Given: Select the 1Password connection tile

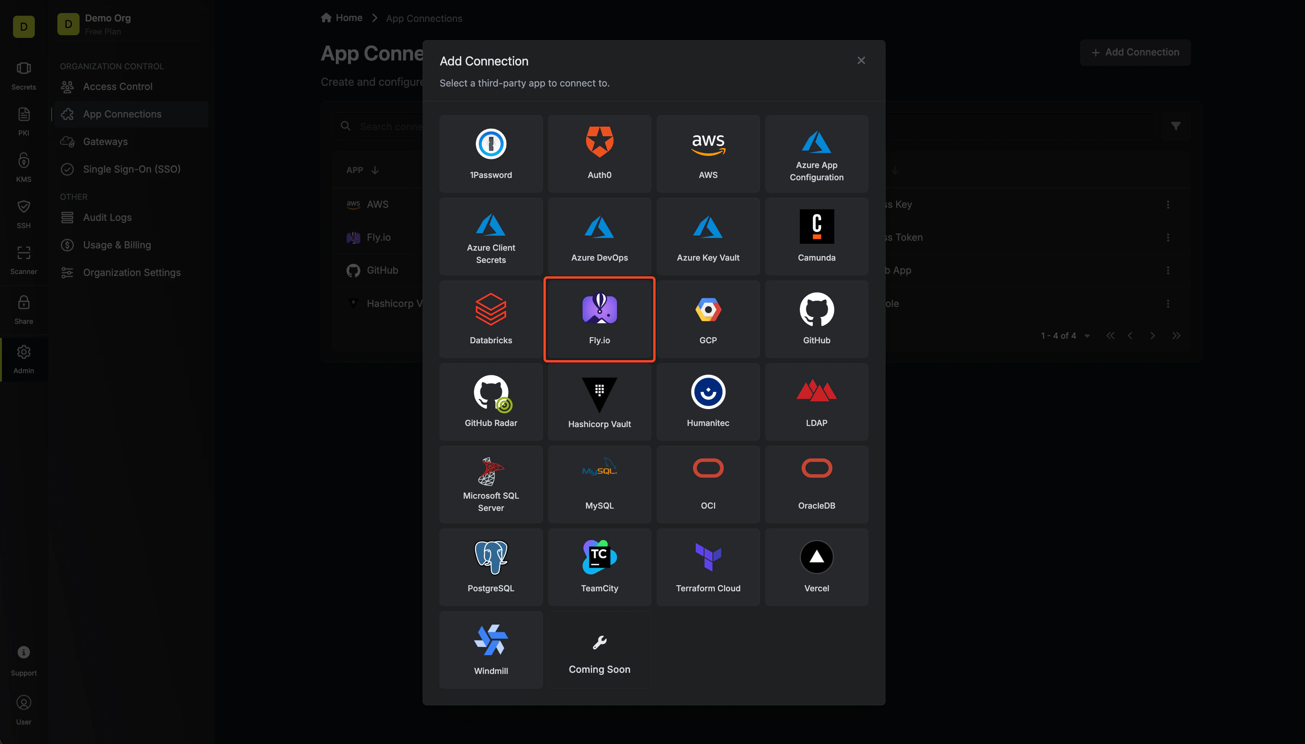Looking at the screenshot, I should pyautogui.click(x=491, y=154).
